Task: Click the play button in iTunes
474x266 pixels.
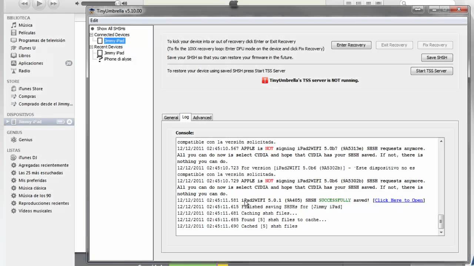Action: [x=39, y=4]
